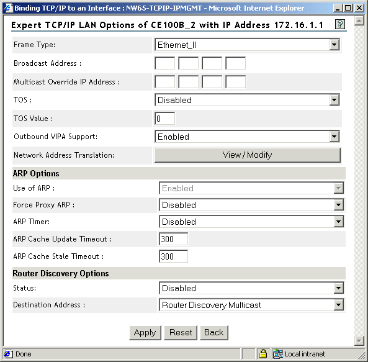The image size is (368, 362).
Task: Click the Apply button
Action: pos(145,332)
